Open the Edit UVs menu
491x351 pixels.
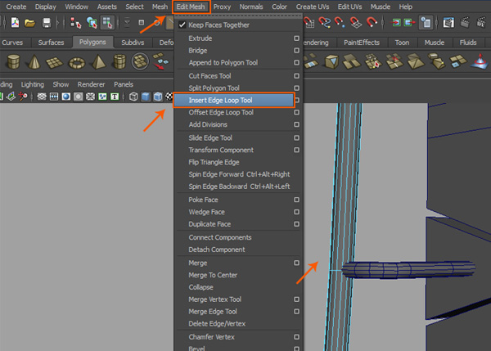point(349,7)
